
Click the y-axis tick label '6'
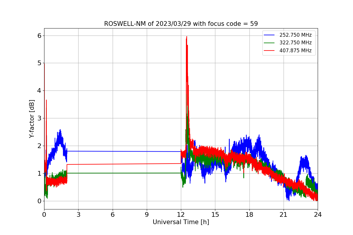point(39,36)
